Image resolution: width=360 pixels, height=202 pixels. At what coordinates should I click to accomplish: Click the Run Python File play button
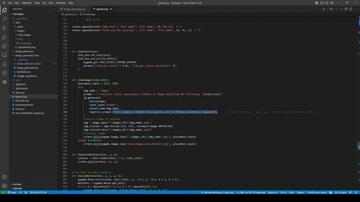323,9
